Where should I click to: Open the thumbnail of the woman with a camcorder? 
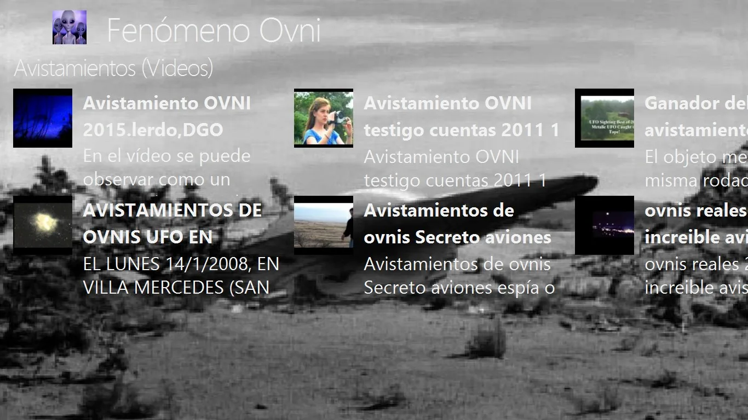click(x=324, y=118)
